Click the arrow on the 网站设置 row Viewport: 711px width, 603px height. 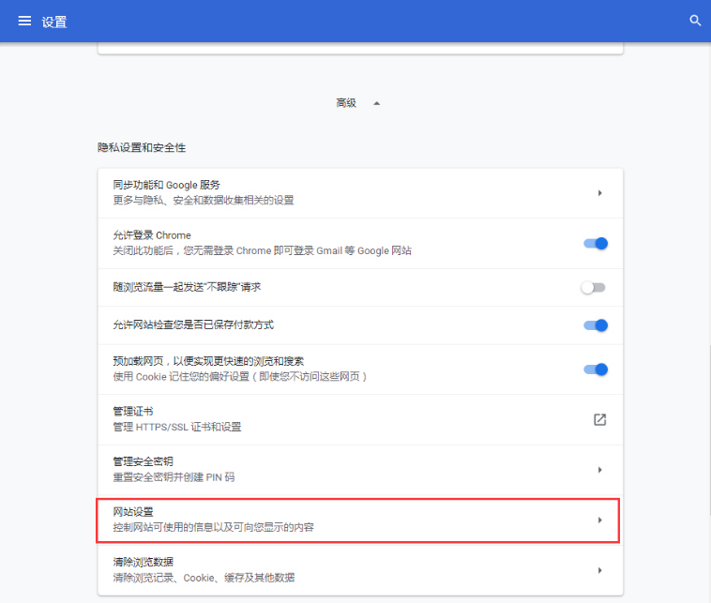[599, 520]
